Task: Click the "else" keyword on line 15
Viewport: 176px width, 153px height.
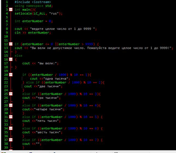Action: click(x=18, y=56)
